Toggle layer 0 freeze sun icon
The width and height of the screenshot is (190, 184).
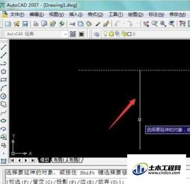click(x=111, y=34)
